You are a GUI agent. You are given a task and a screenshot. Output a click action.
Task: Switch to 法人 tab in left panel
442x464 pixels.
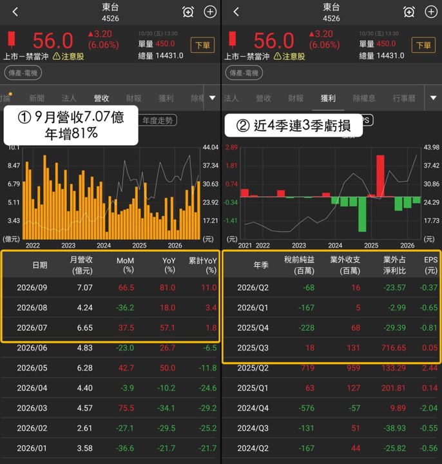69,98
